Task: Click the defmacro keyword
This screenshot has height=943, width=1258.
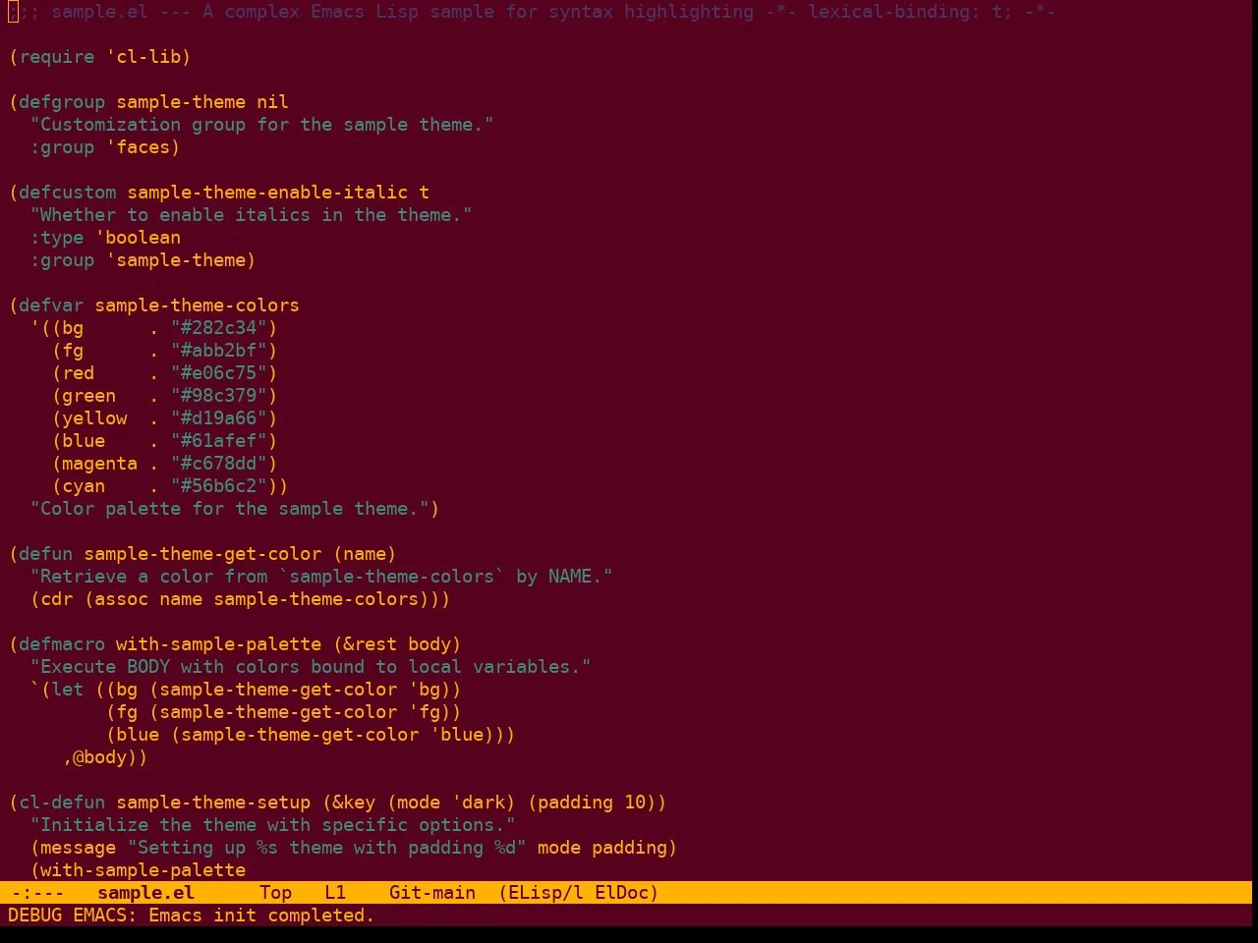Action: [x=62, y=644]
